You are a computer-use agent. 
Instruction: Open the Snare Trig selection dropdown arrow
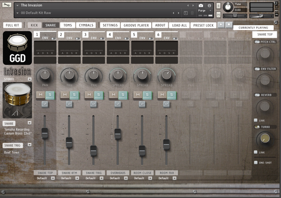pos(30,145)
